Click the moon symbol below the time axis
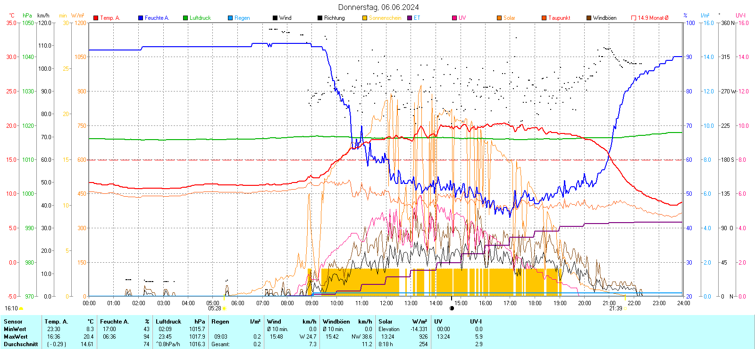This screenshot has height=349, width=755. (x=452, y=308)
